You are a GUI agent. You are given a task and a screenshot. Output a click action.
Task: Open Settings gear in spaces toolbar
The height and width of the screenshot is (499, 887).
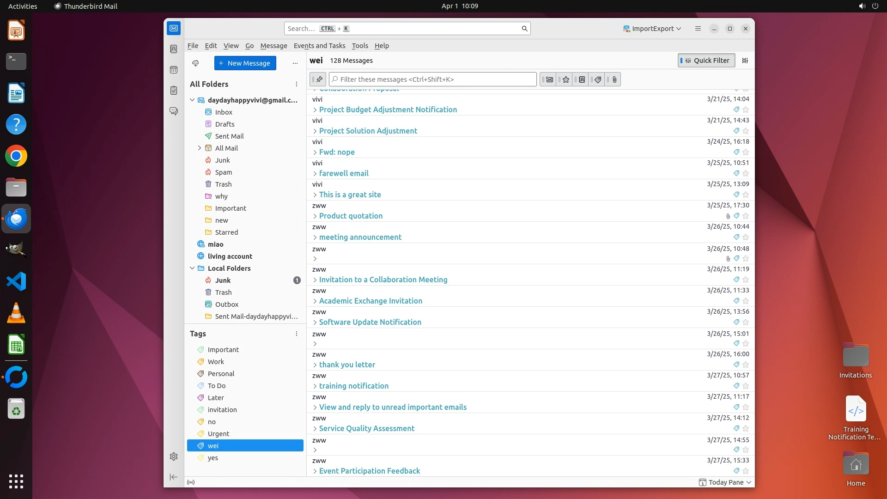[174, 456]
